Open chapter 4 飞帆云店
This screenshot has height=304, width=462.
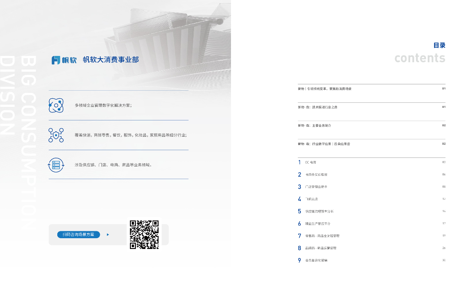point(372,199)
